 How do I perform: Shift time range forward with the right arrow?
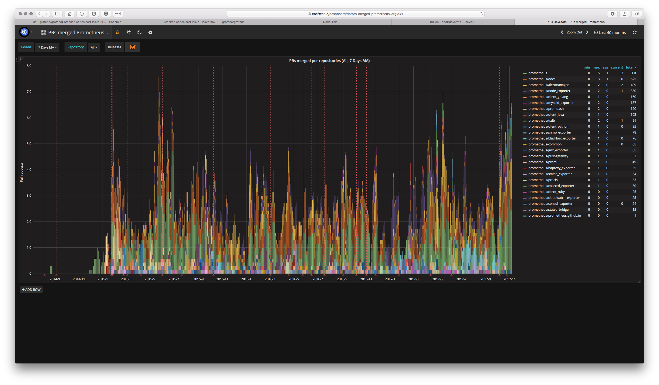coord(587,32)
